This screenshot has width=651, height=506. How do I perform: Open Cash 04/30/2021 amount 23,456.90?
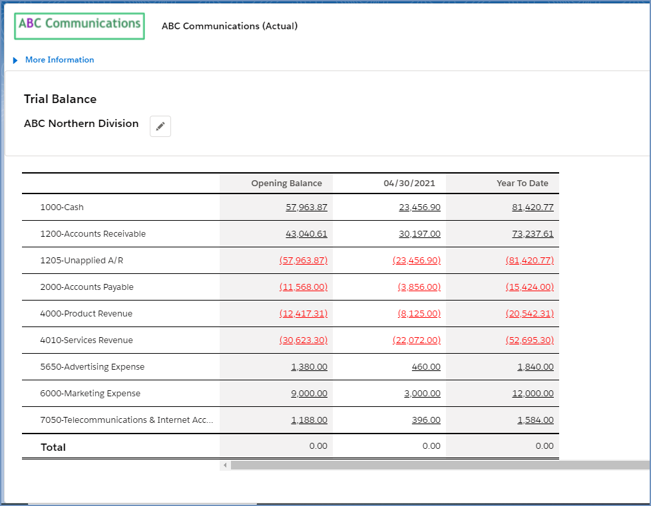[419, 207]
